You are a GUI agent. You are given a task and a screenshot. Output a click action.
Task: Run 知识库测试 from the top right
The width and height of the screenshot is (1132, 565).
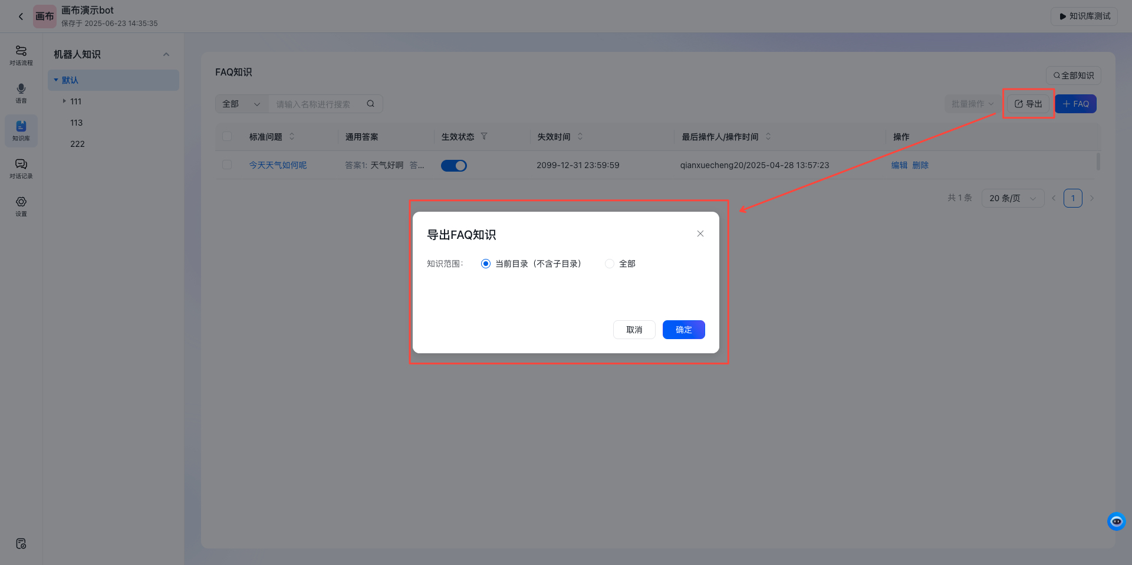coord(1084,16)
